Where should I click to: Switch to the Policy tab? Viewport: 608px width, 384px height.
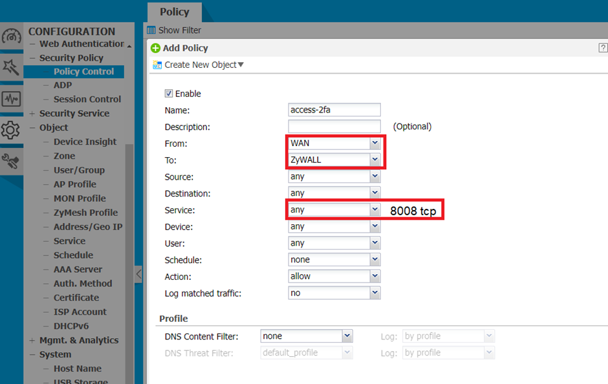tap(174, 12)
